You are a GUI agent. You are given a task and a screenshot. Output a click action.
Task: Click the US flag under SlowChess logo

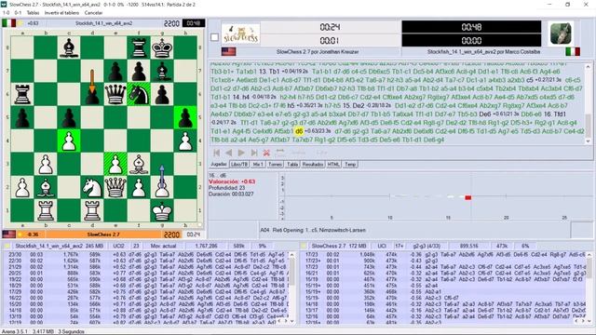[x=228, y=52]
